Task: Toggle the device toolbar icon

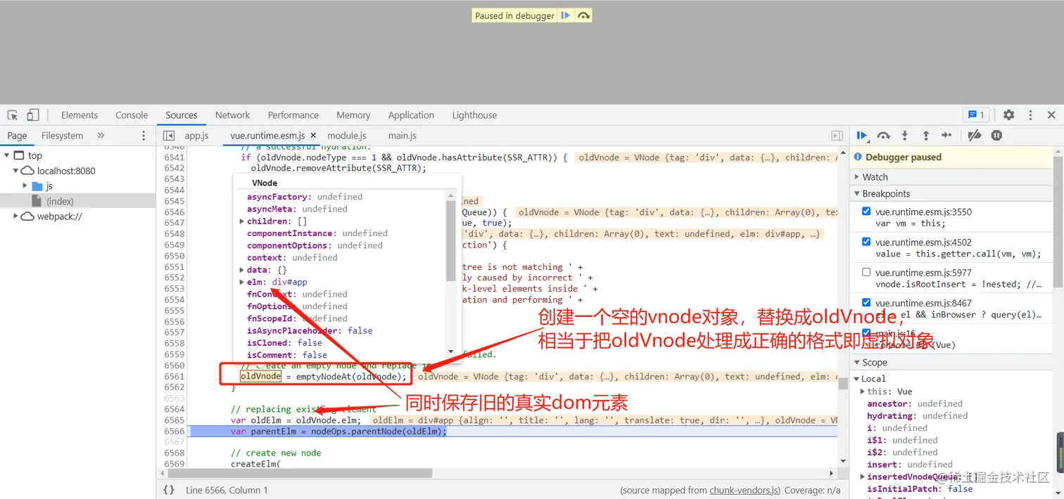Action: (33, 115)
